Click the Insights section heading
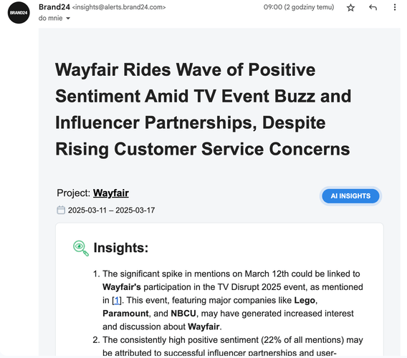 point(120,248)
